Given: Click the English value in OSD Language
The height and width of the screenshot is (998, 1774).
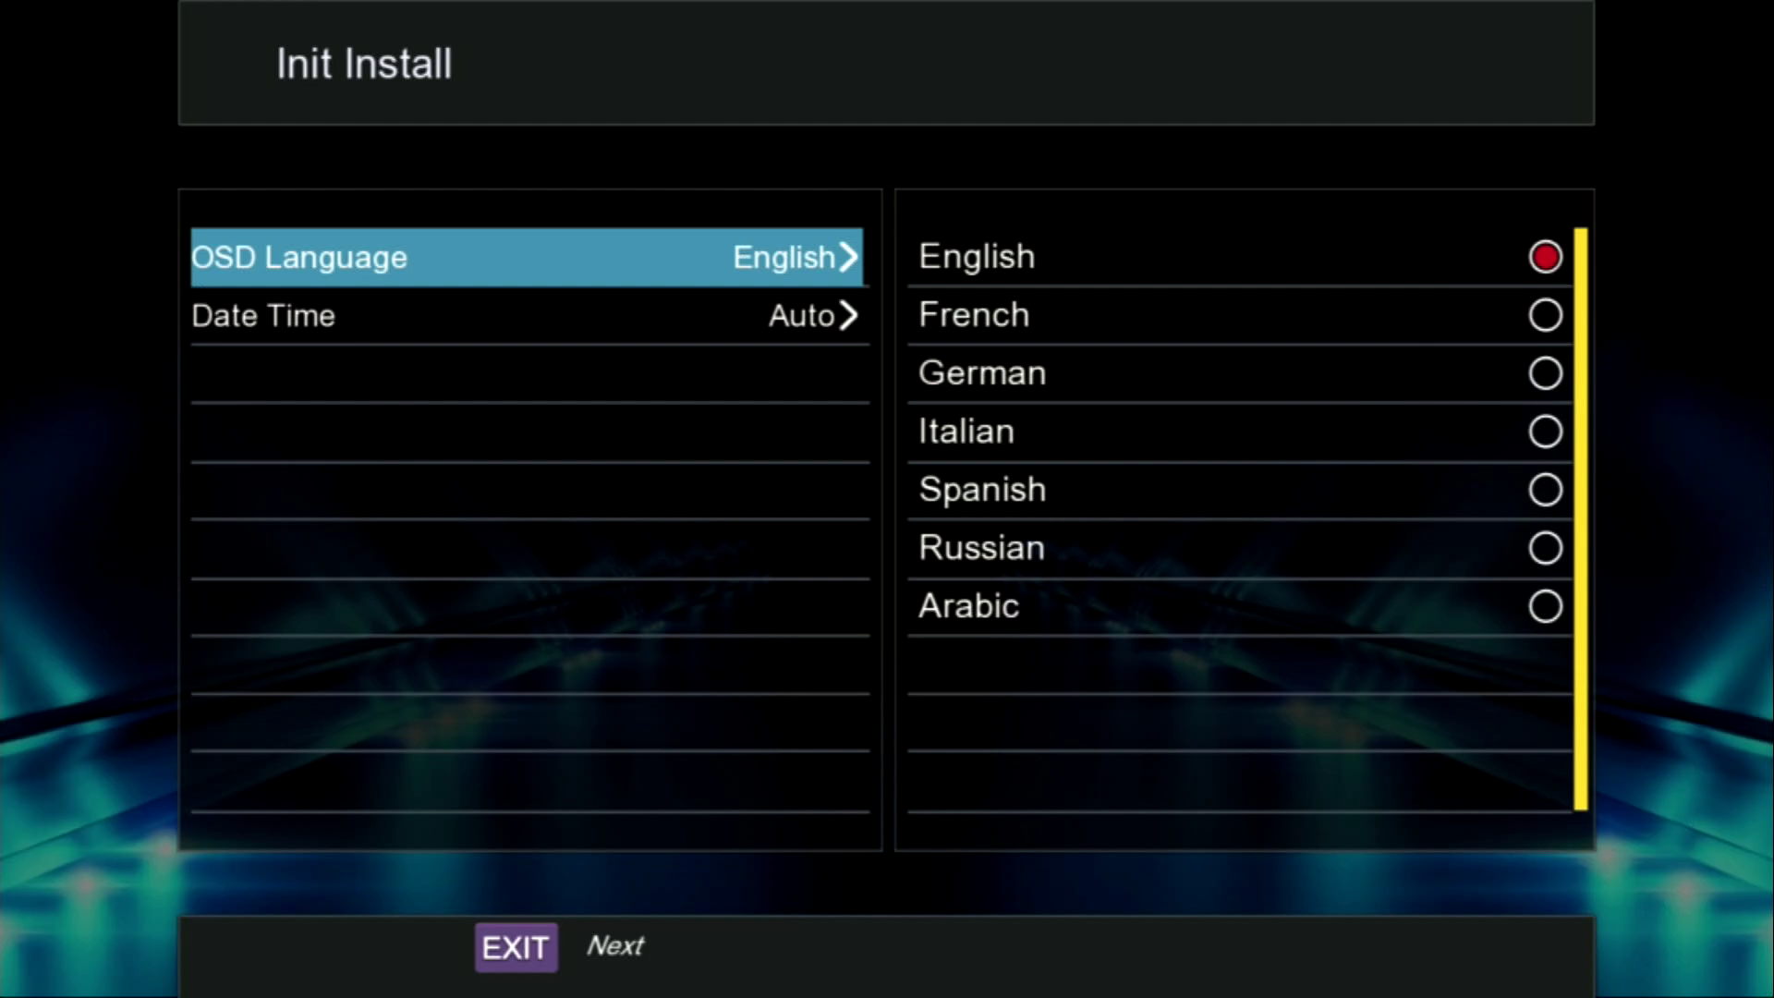Looking at the screenshot, I should point(784,257).
